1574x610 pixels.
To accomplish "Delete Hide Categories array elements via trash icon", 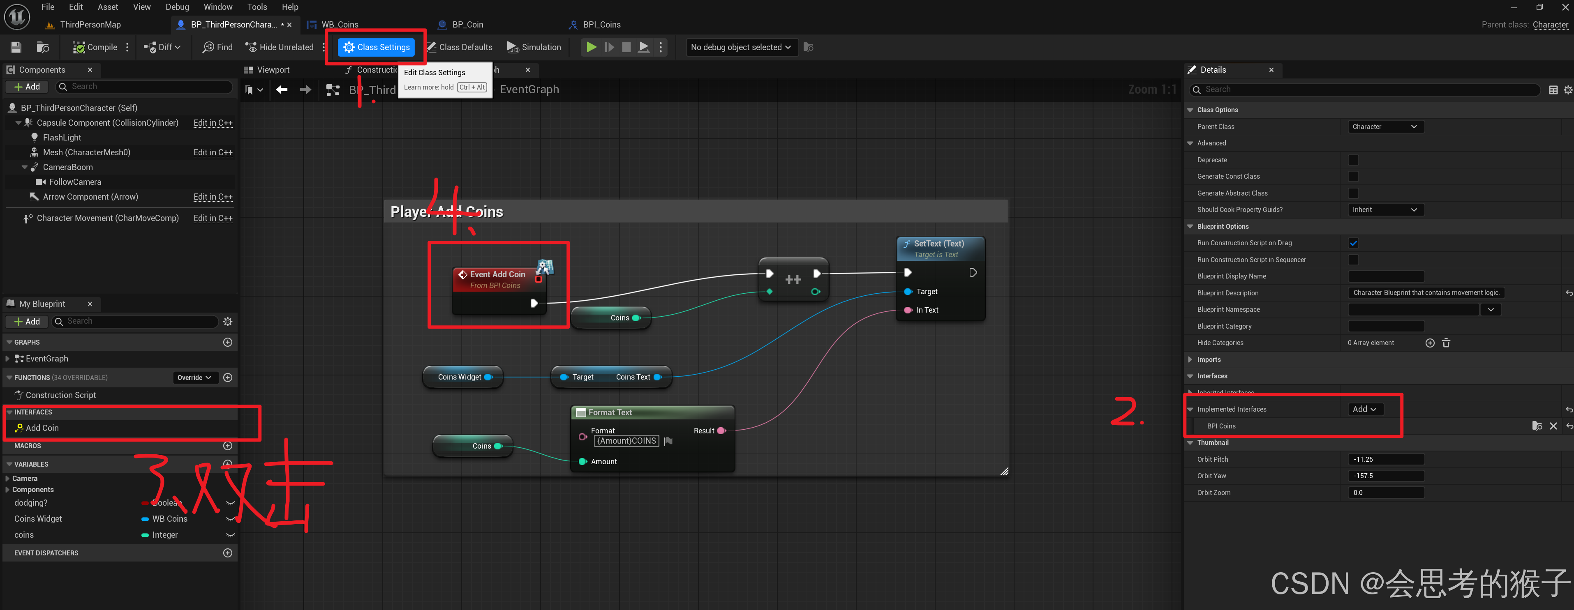I will click(1446, 343).
